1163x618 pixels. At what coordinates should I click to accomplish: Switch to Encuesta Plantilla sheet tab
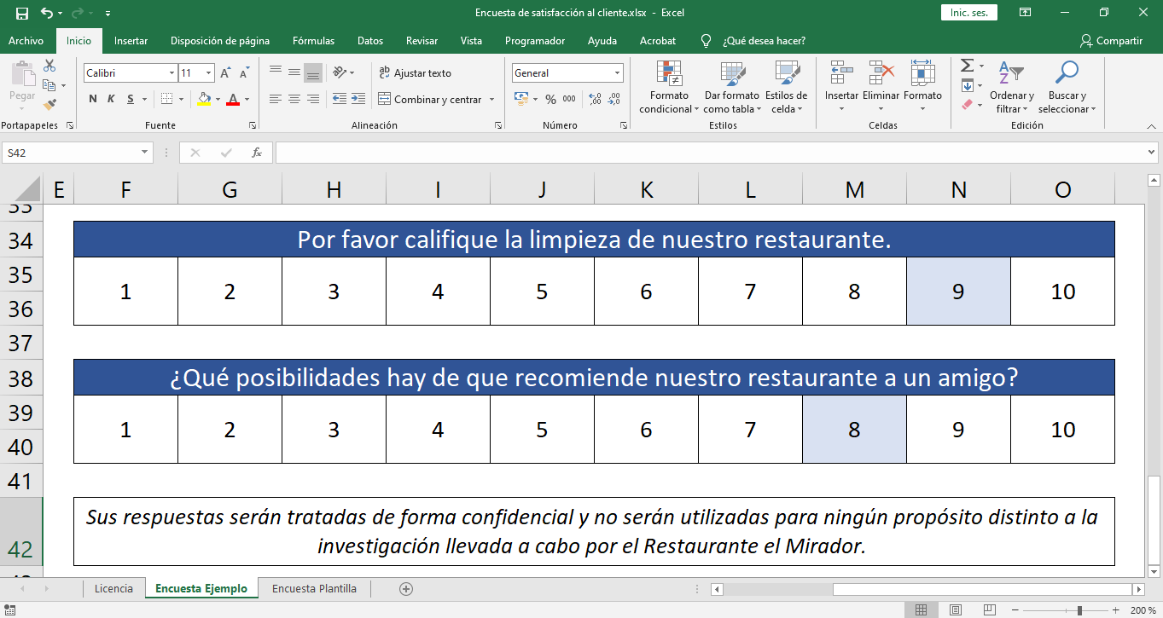[314, 588]
